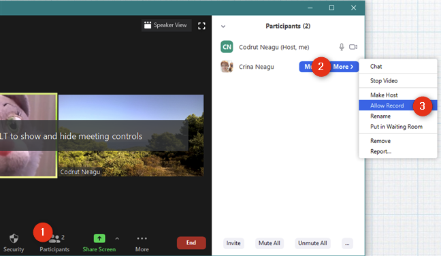Start sharing with green Share Screen icon

click(x=99, y=238)
